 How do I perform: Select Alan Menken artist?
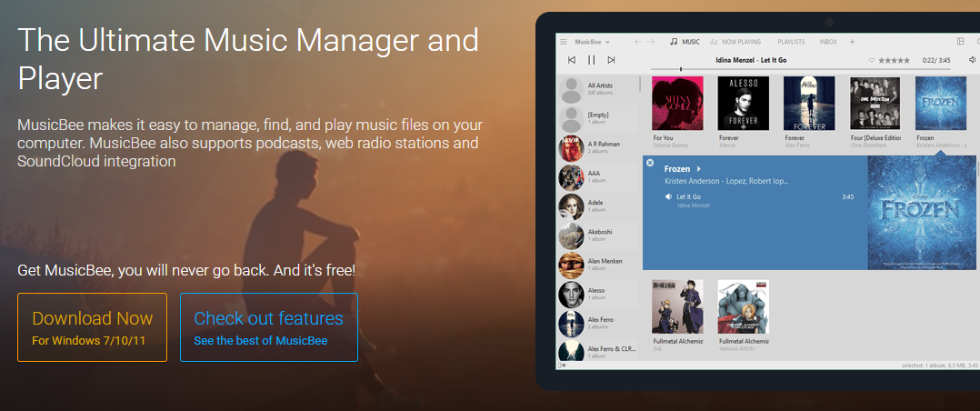pos(597,265)
